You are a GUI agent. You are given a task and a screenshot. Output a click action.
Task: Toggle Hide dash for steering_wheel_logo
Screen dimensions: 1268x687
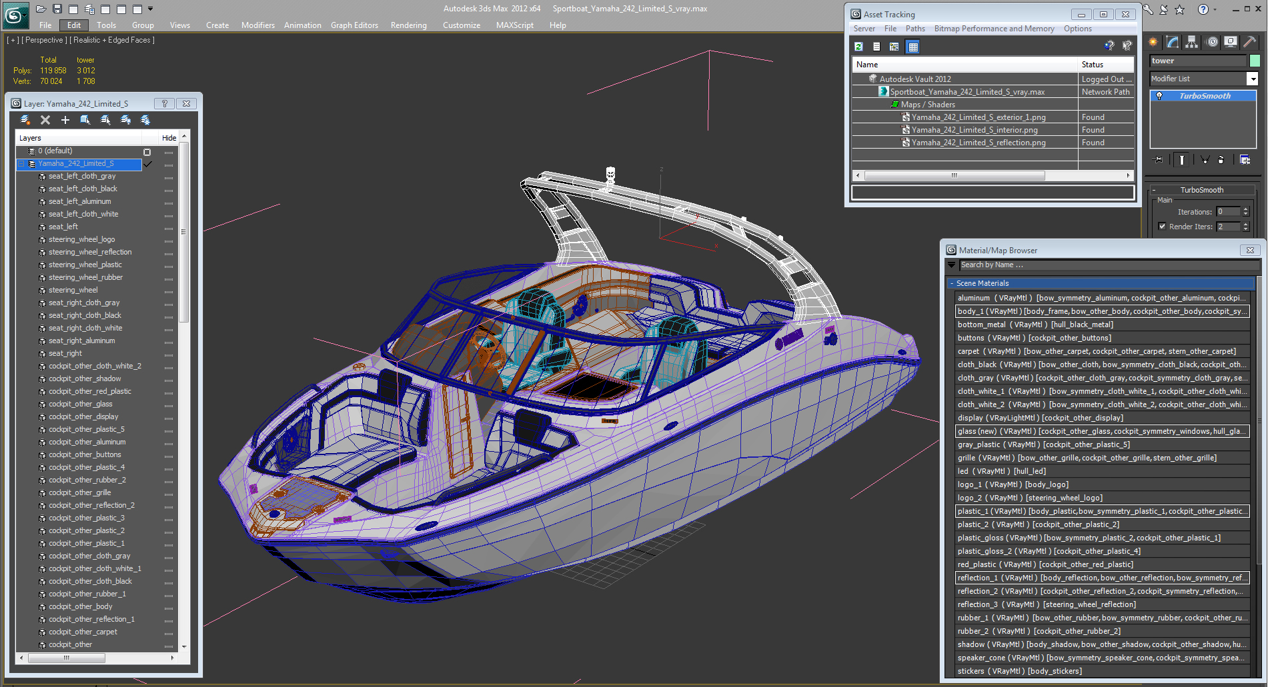click(169, 241)
